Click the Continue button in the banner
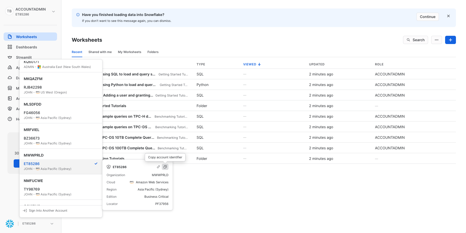Image resolution: width=466 pixels, height=233 pixels. tap(427, 17)
